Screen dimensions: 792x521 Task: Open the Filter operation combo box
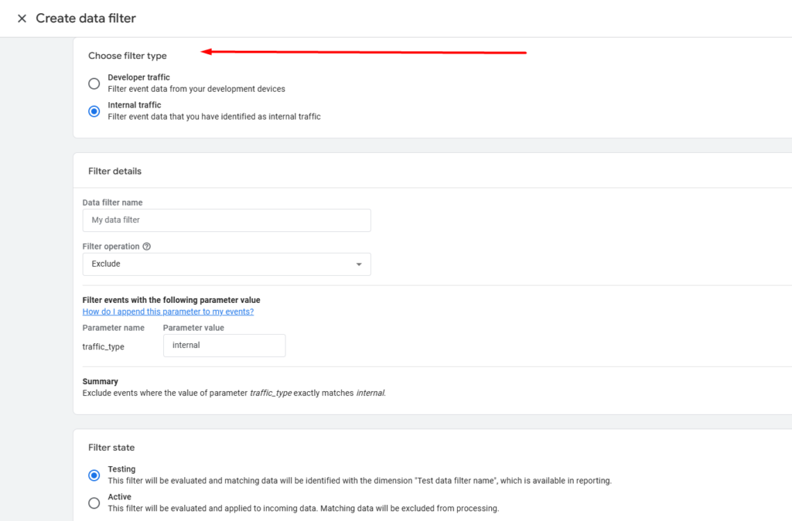coord(227,264)
